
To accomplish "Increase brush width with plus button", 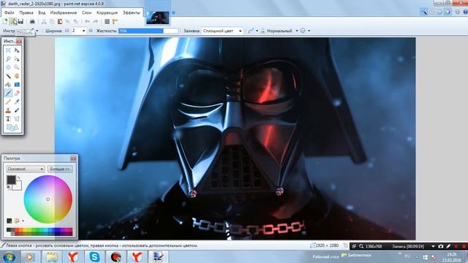I will point(91,31).
